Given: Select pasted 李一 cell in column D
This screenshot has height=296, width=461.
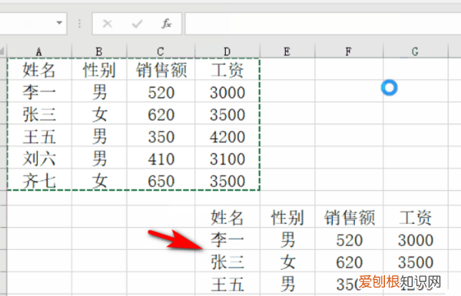Looking at the screenshot, I should coord(227,238).
